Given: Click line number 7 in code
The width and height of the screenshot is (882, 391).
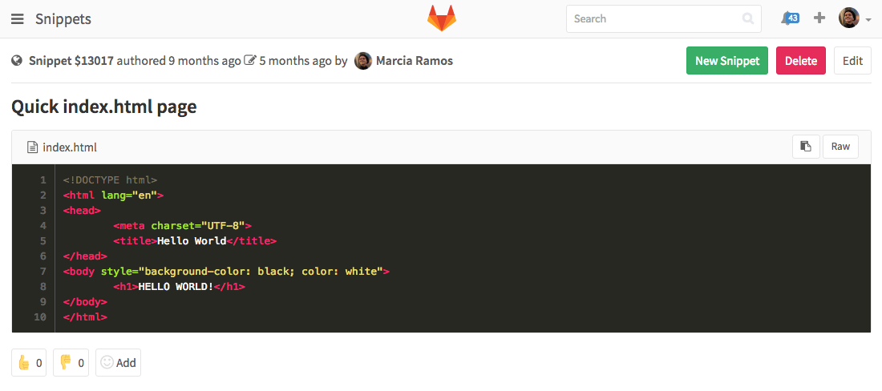Looking at the screenshot, I should pos(42,272).
